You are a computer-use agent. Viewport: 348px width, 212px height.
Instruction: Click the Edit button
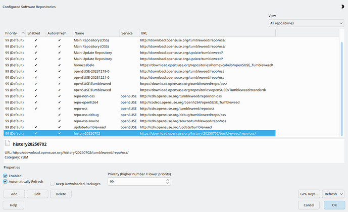point(37,194)
